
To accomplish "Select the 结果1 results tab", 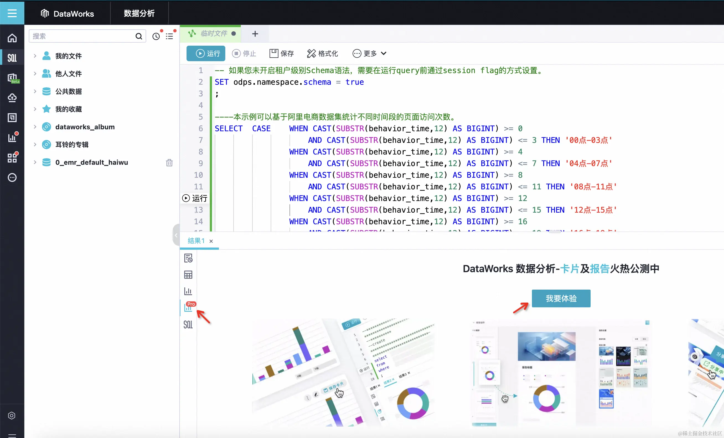I will point(196,241).
